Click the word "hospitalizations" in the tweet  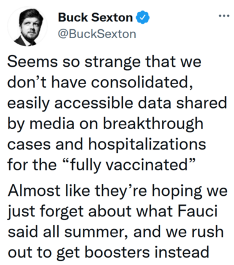(147, 144)
